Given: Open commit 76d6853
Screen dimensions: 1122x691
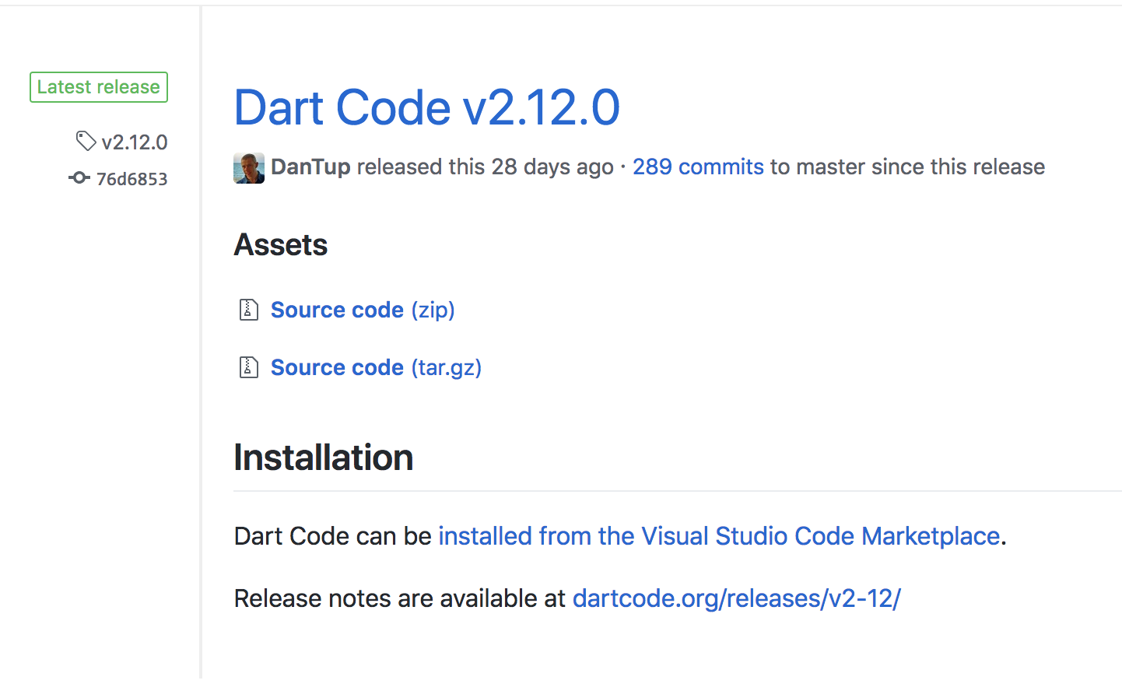Looking at the screenshot, I should pos(131,179).
